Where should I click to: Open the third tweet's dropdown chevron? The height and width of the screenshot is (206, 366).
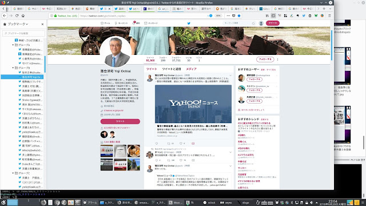tap(230, 166)
